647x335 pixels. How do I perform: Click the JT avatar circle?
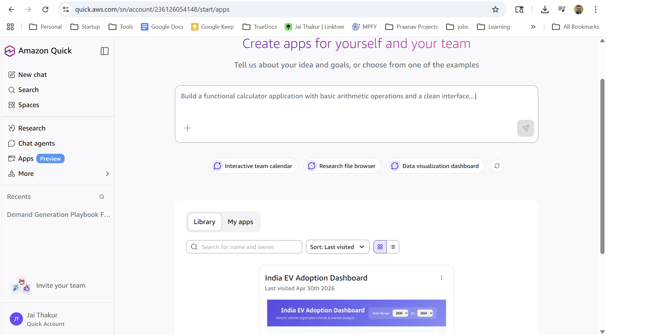coord(16,319)
